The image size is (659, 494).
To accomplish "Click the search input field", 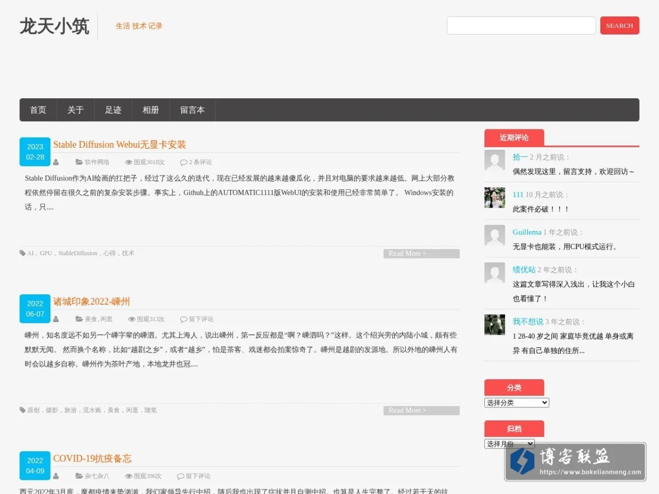I will pyautogui.click(x=521, y=26).
